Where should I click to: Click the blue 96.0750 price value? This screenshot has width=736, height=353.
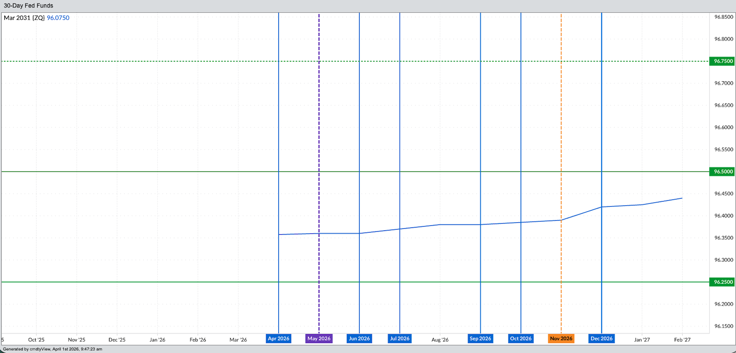click(58, 18)
